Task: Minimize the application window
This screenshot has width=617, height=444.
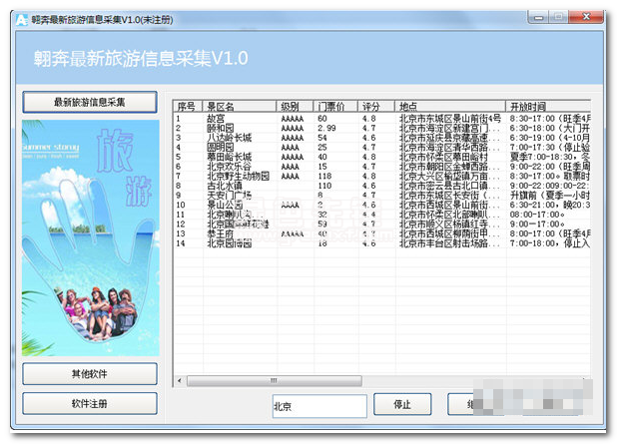Action: [x=525, y=16]
